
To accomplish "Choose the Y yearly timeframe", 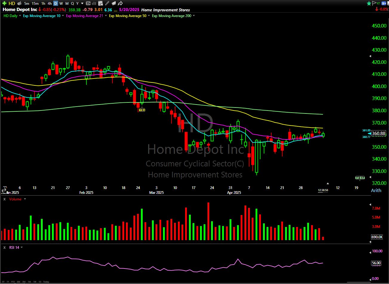I will (x=77, y=3).
